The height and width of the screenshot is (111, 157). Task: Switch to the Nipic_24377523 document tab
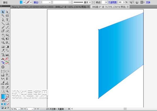(x=49, y=7)
